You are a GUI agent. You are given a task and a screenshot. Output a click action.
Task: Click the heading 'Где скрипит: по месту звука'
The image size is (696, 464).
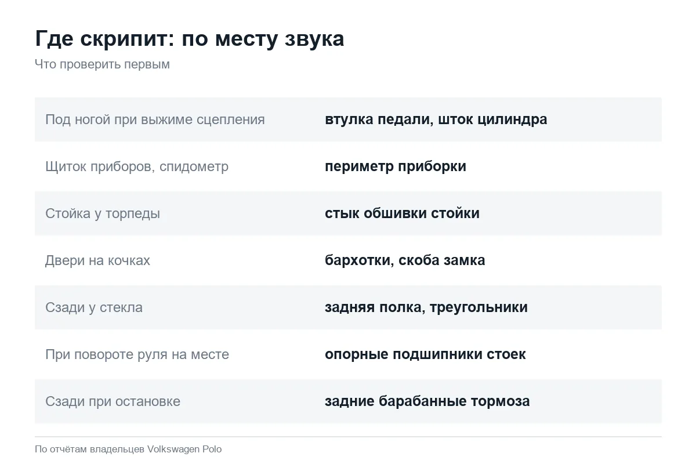click(x=190, y=39)
